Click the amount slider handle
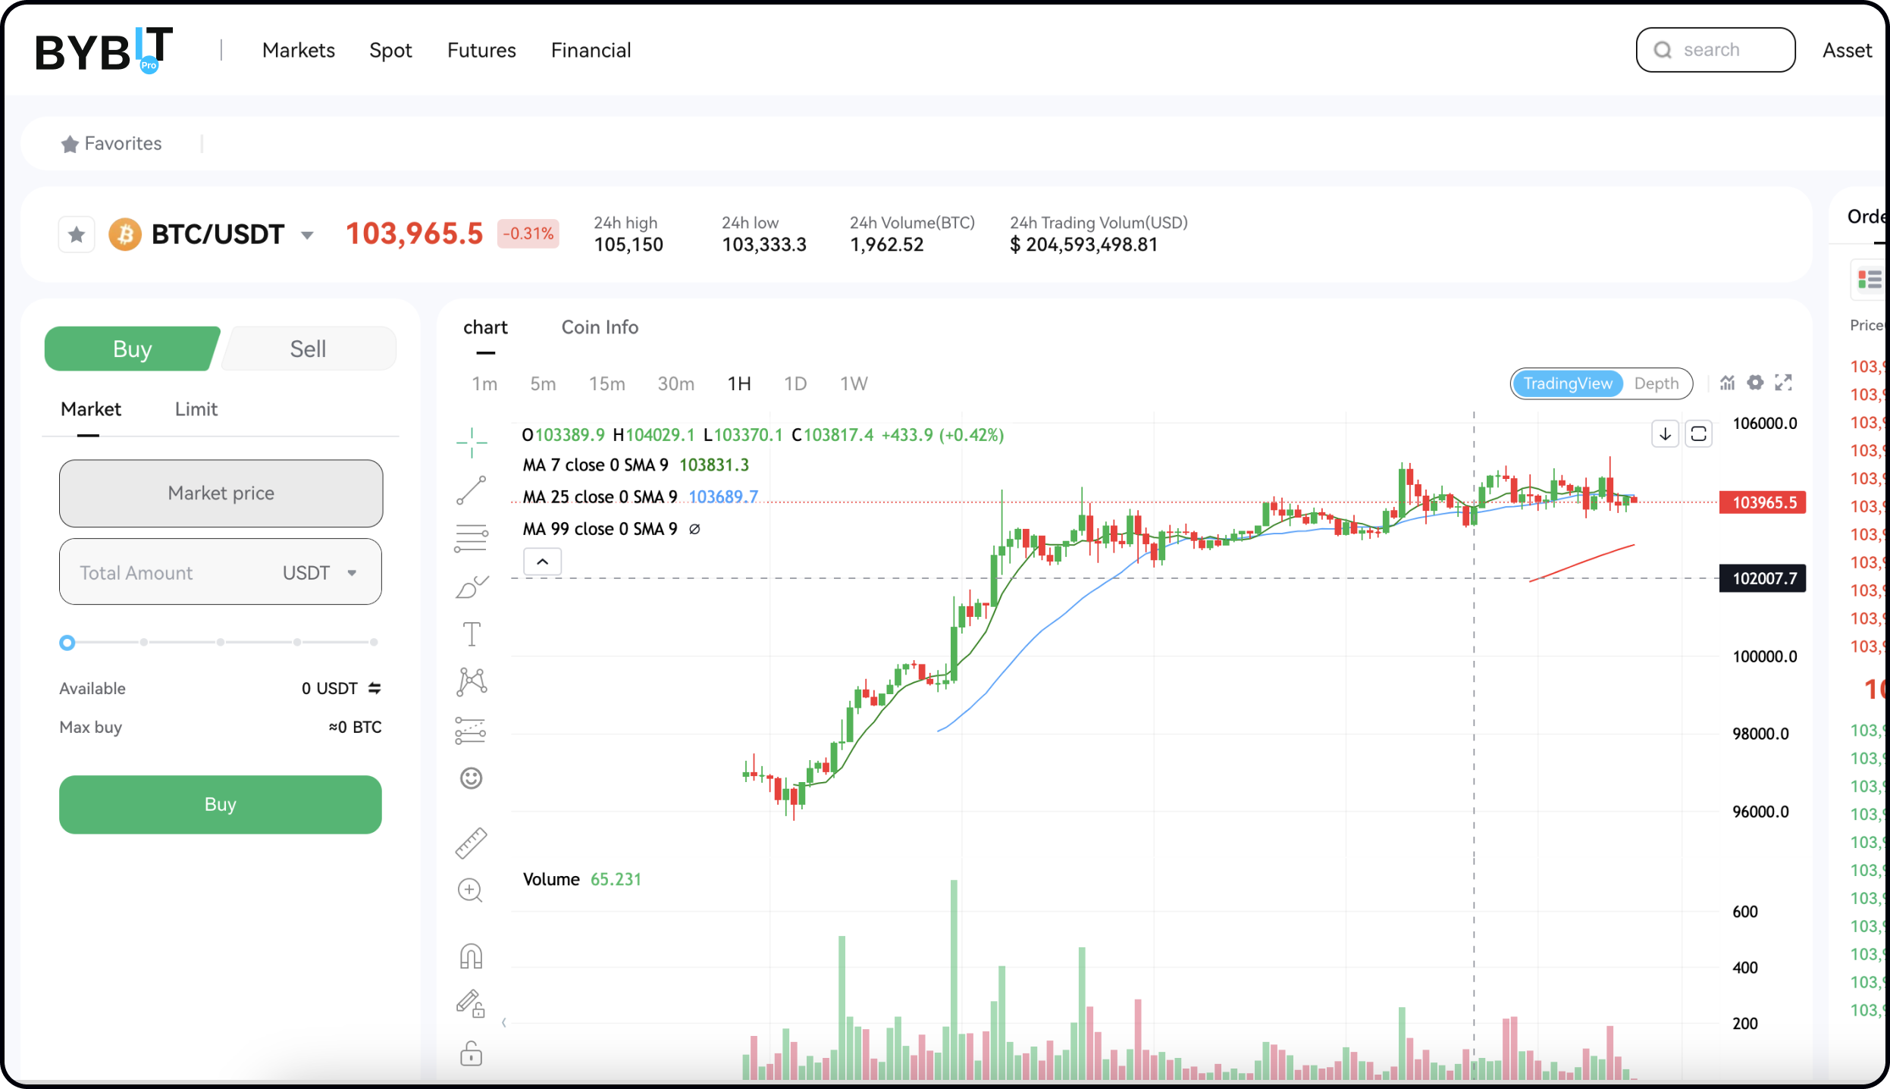The width and height of the screenshot is (1890, 1089). (67, 643)
